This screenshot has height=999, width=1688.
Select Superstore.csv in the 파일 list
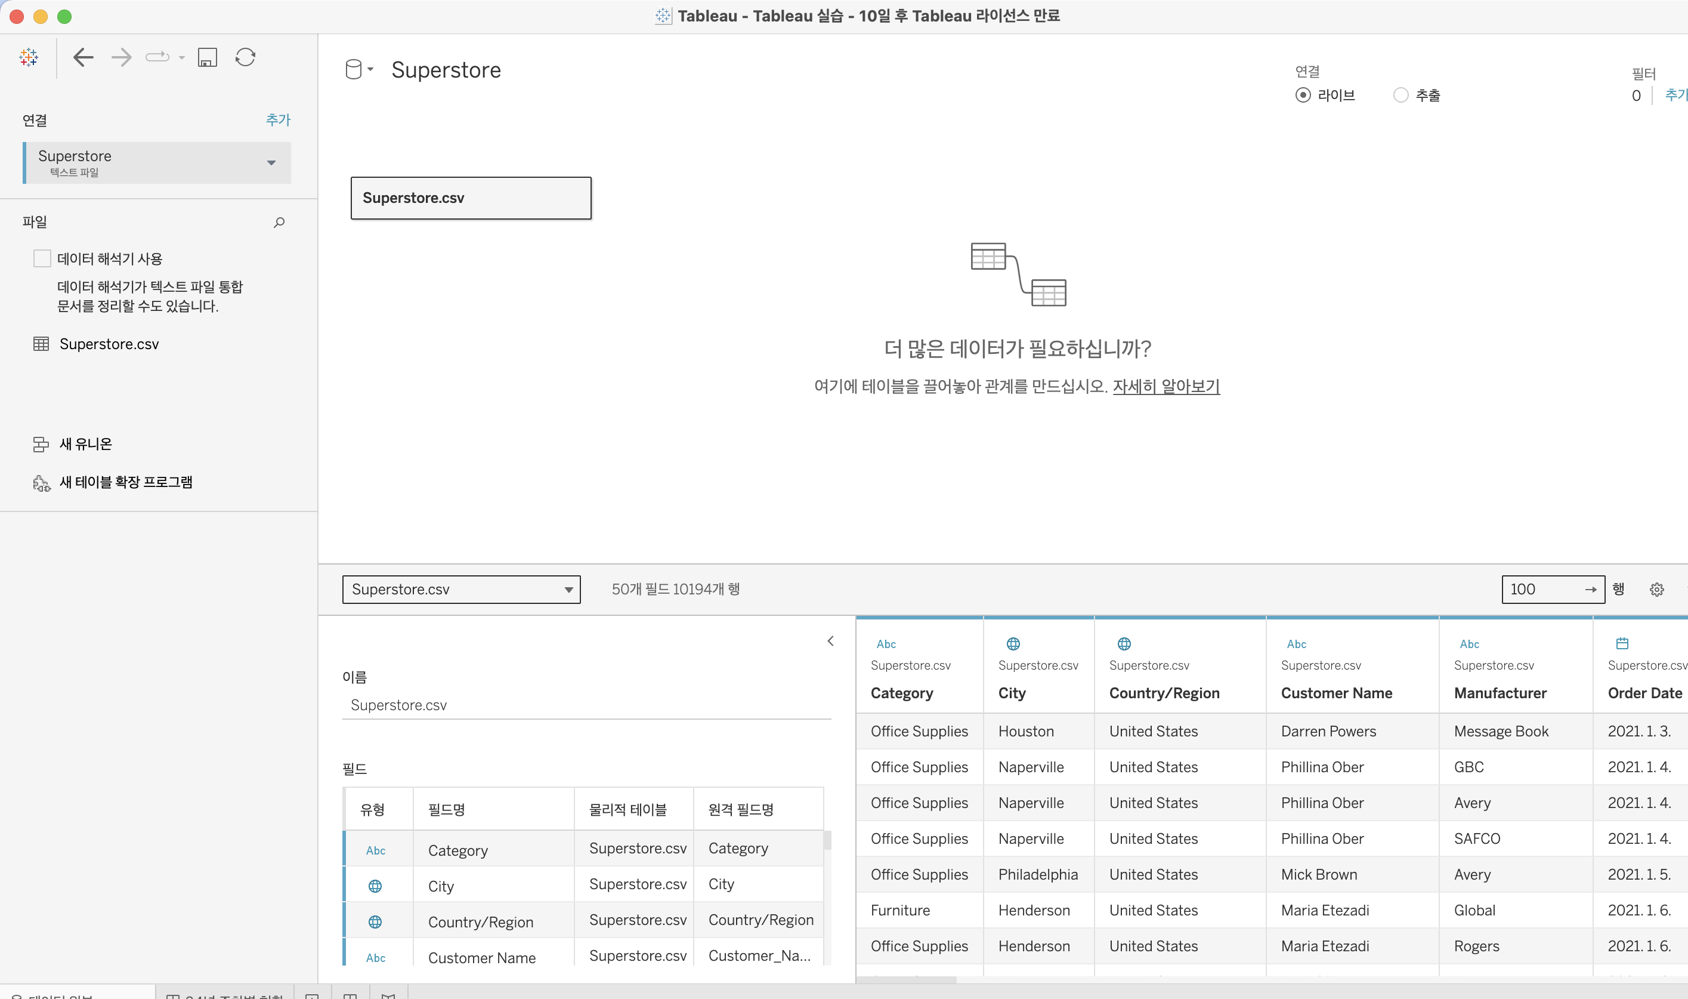109,344
